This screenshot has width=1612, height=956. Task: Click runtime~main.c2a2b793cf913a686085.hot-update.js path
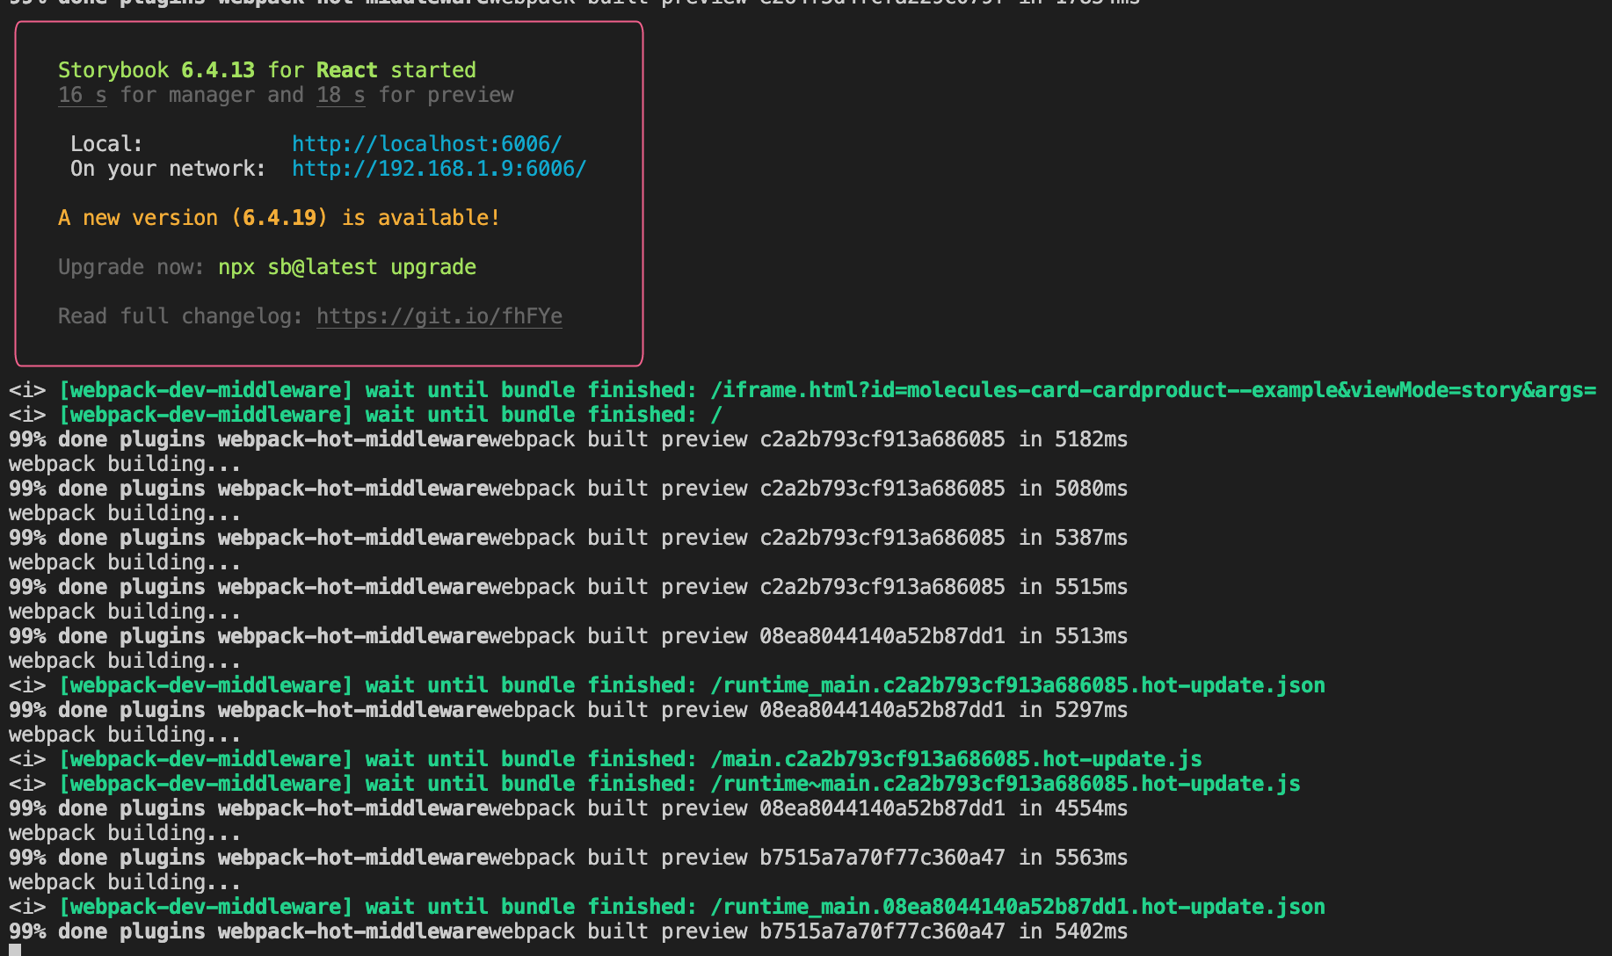pyautogui.click(x=1006, y=783)
